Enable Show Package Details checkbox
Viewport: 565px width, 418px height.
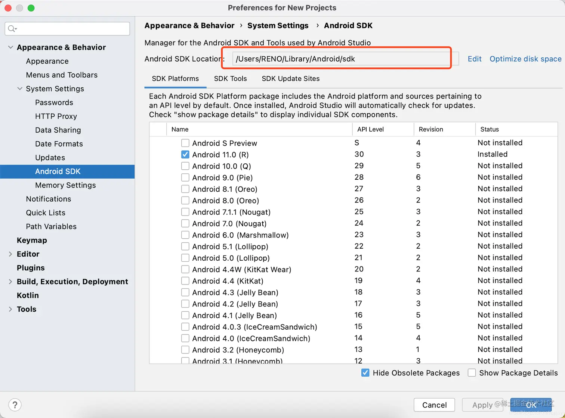click(x=472, y=373)
